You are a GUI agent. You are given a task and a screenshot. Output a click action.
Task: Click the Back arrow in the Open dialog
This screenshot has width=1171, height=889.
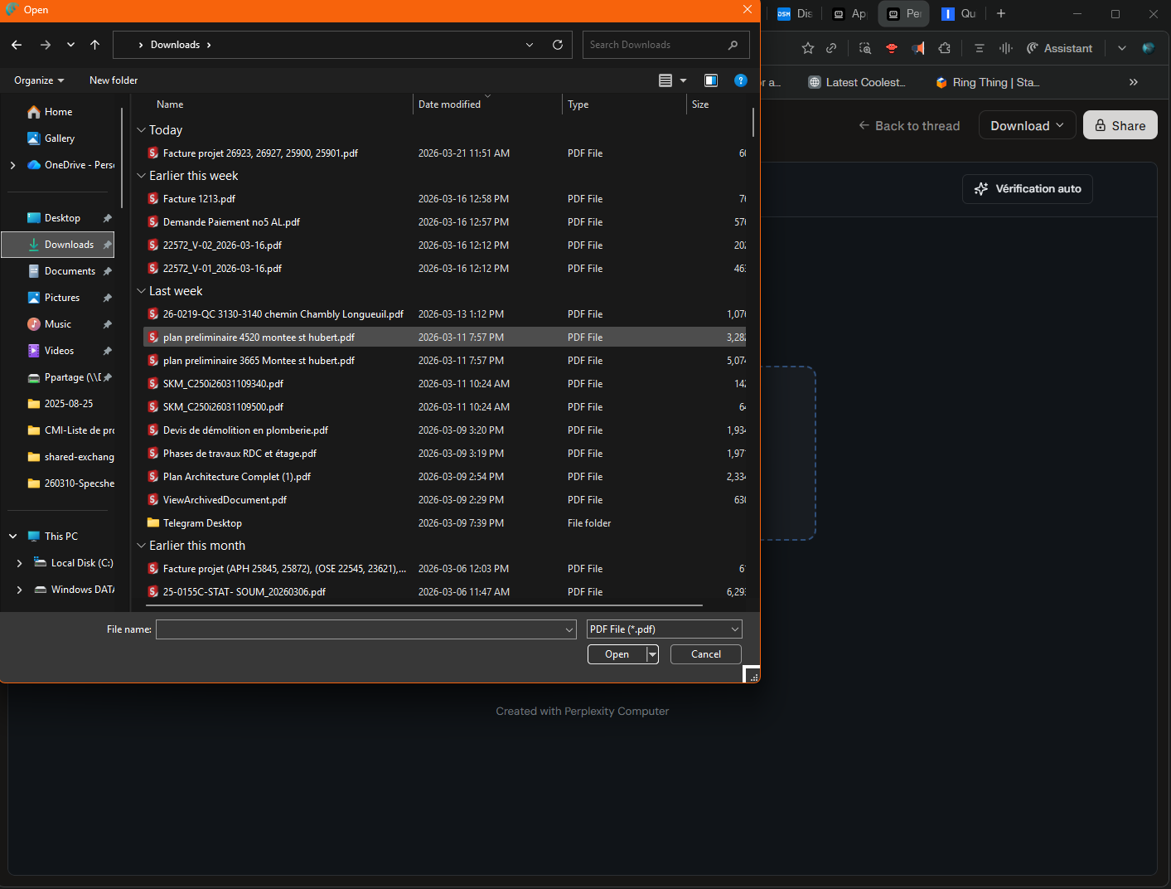click(x=17, y=45)
